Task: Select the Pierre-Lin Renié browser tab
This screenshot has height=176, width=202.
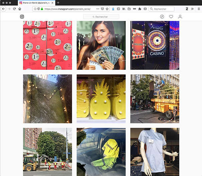Action: click(x=35, y=3)
